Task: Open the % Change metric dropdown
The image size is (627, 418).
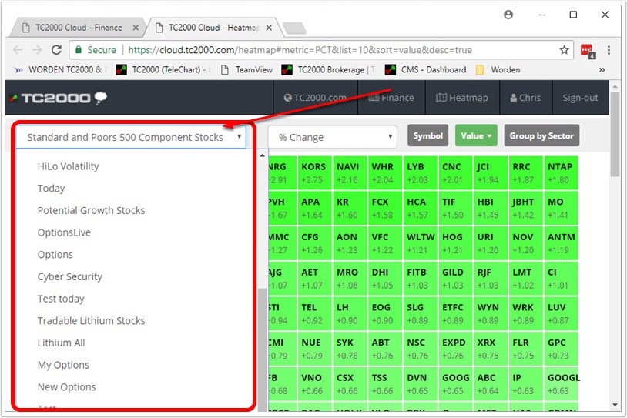Action: (x=332, y=137)
